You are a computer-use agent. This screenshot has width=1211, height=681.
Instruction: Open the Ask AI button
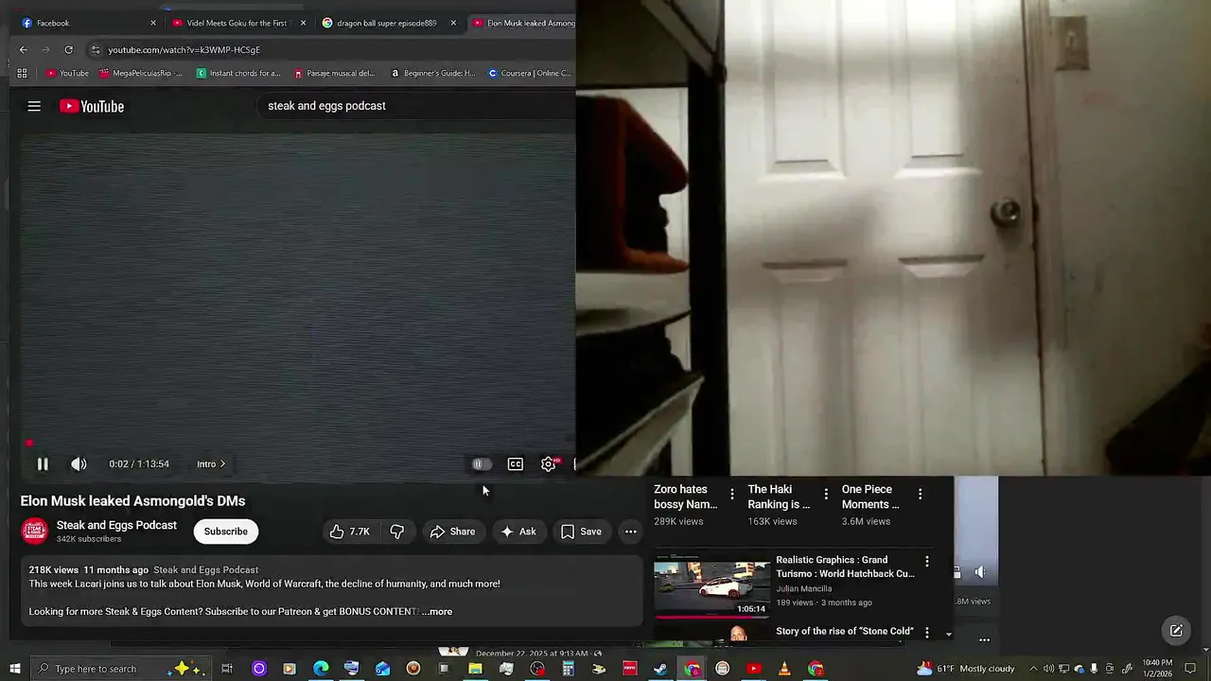coord(518,532)
